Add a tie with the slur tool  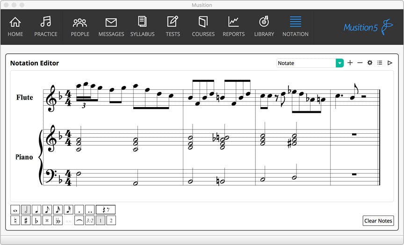[79, 221]
